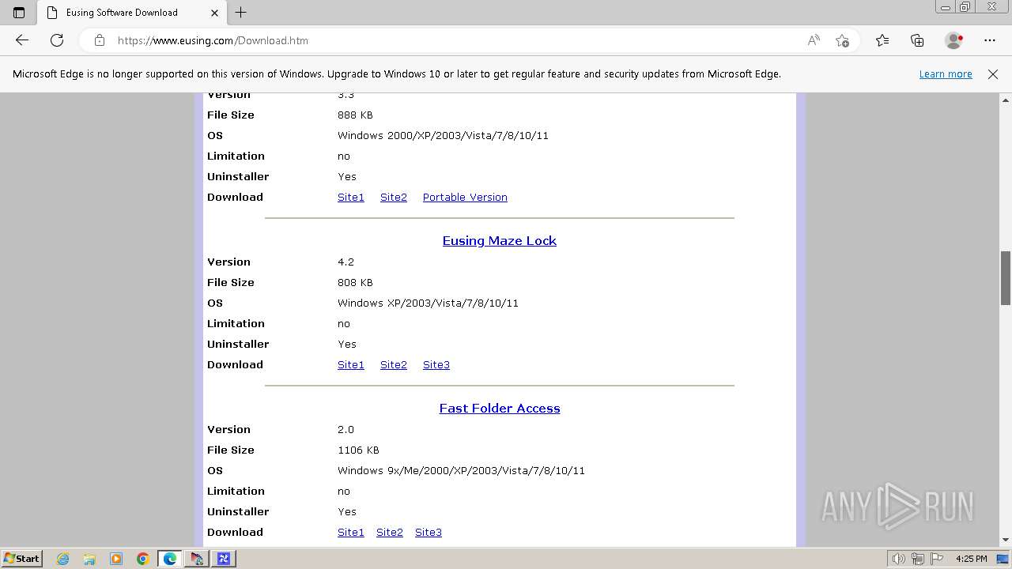Select the Windows 9x/Me/2000/XP/2003/Vista/7/8/10/11 OS text
The image size is (1012, 569).
(x=461, y=471)
